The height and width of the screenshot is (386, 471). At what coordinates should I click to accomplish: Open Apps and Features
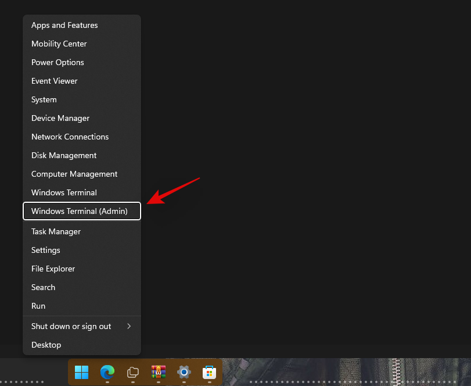coord(64,26)
